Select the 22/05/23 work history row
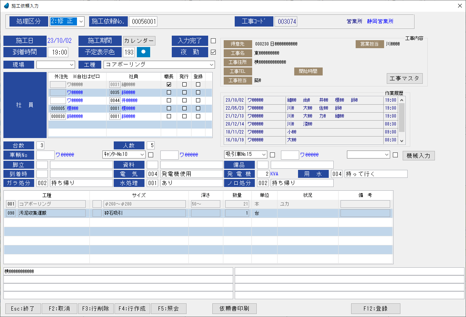The image size is (466, 317). pyautogui.click(x=310, y=108)
